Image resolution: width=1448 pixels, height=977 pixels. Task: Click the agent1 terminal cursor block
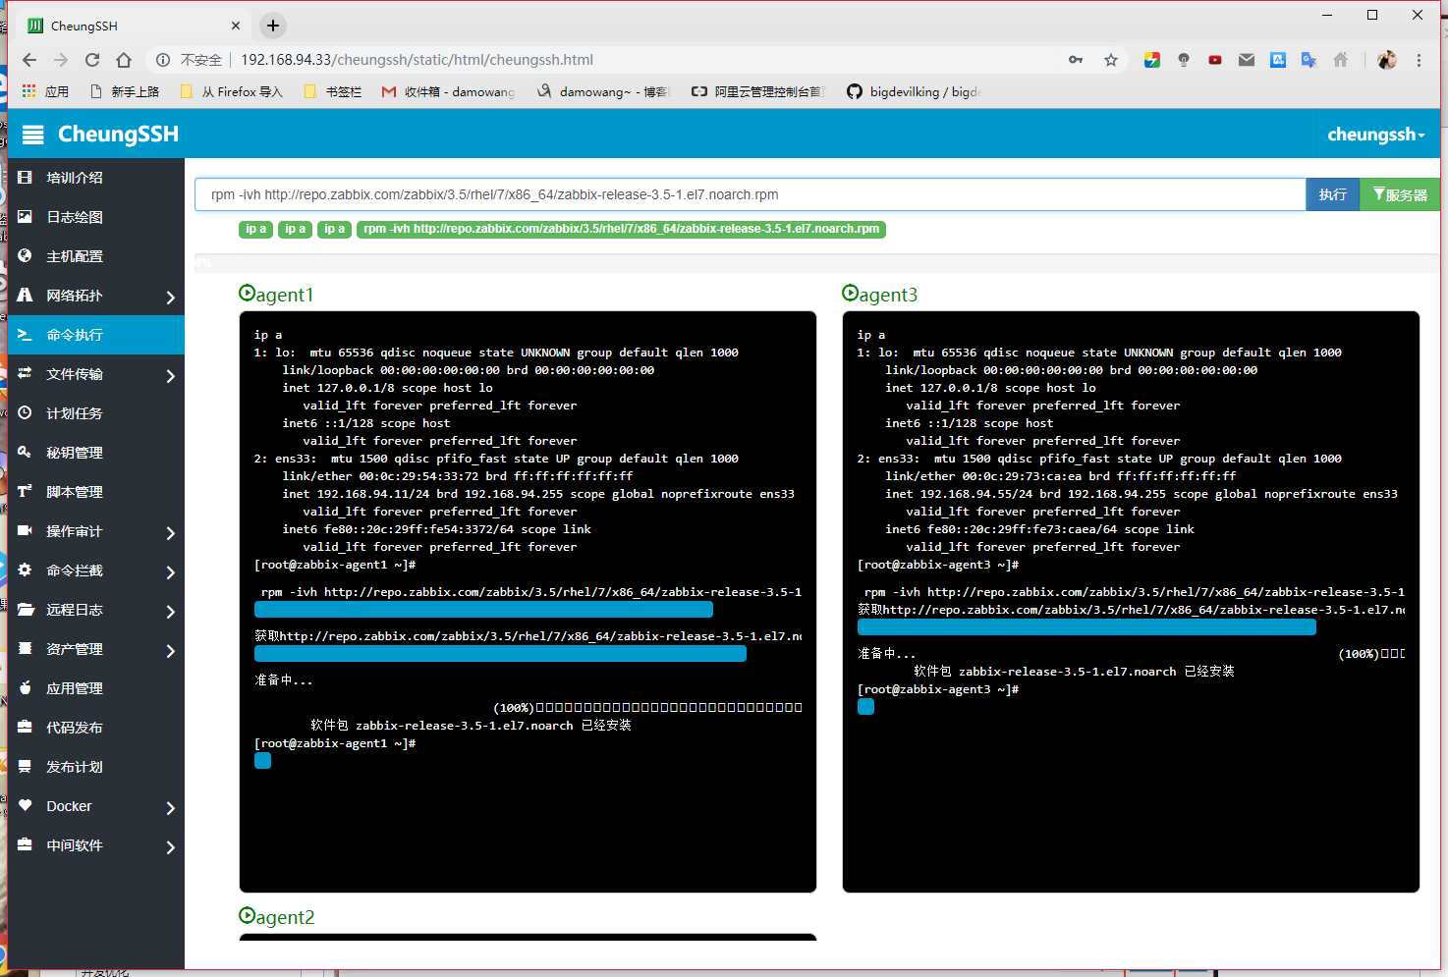point(262,761)
